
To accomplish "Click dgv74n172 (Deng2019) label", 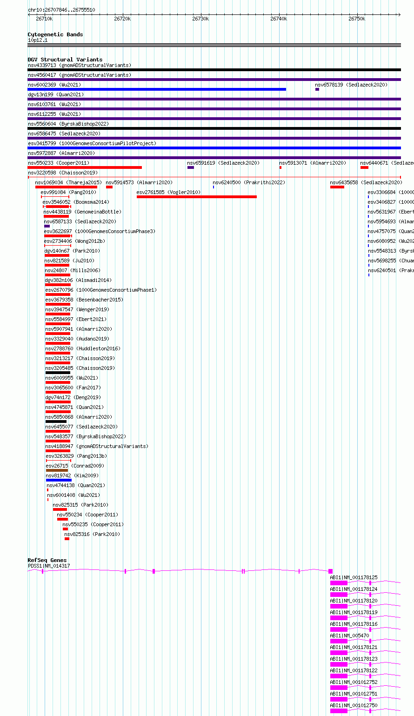I will (x=73, y=397).
